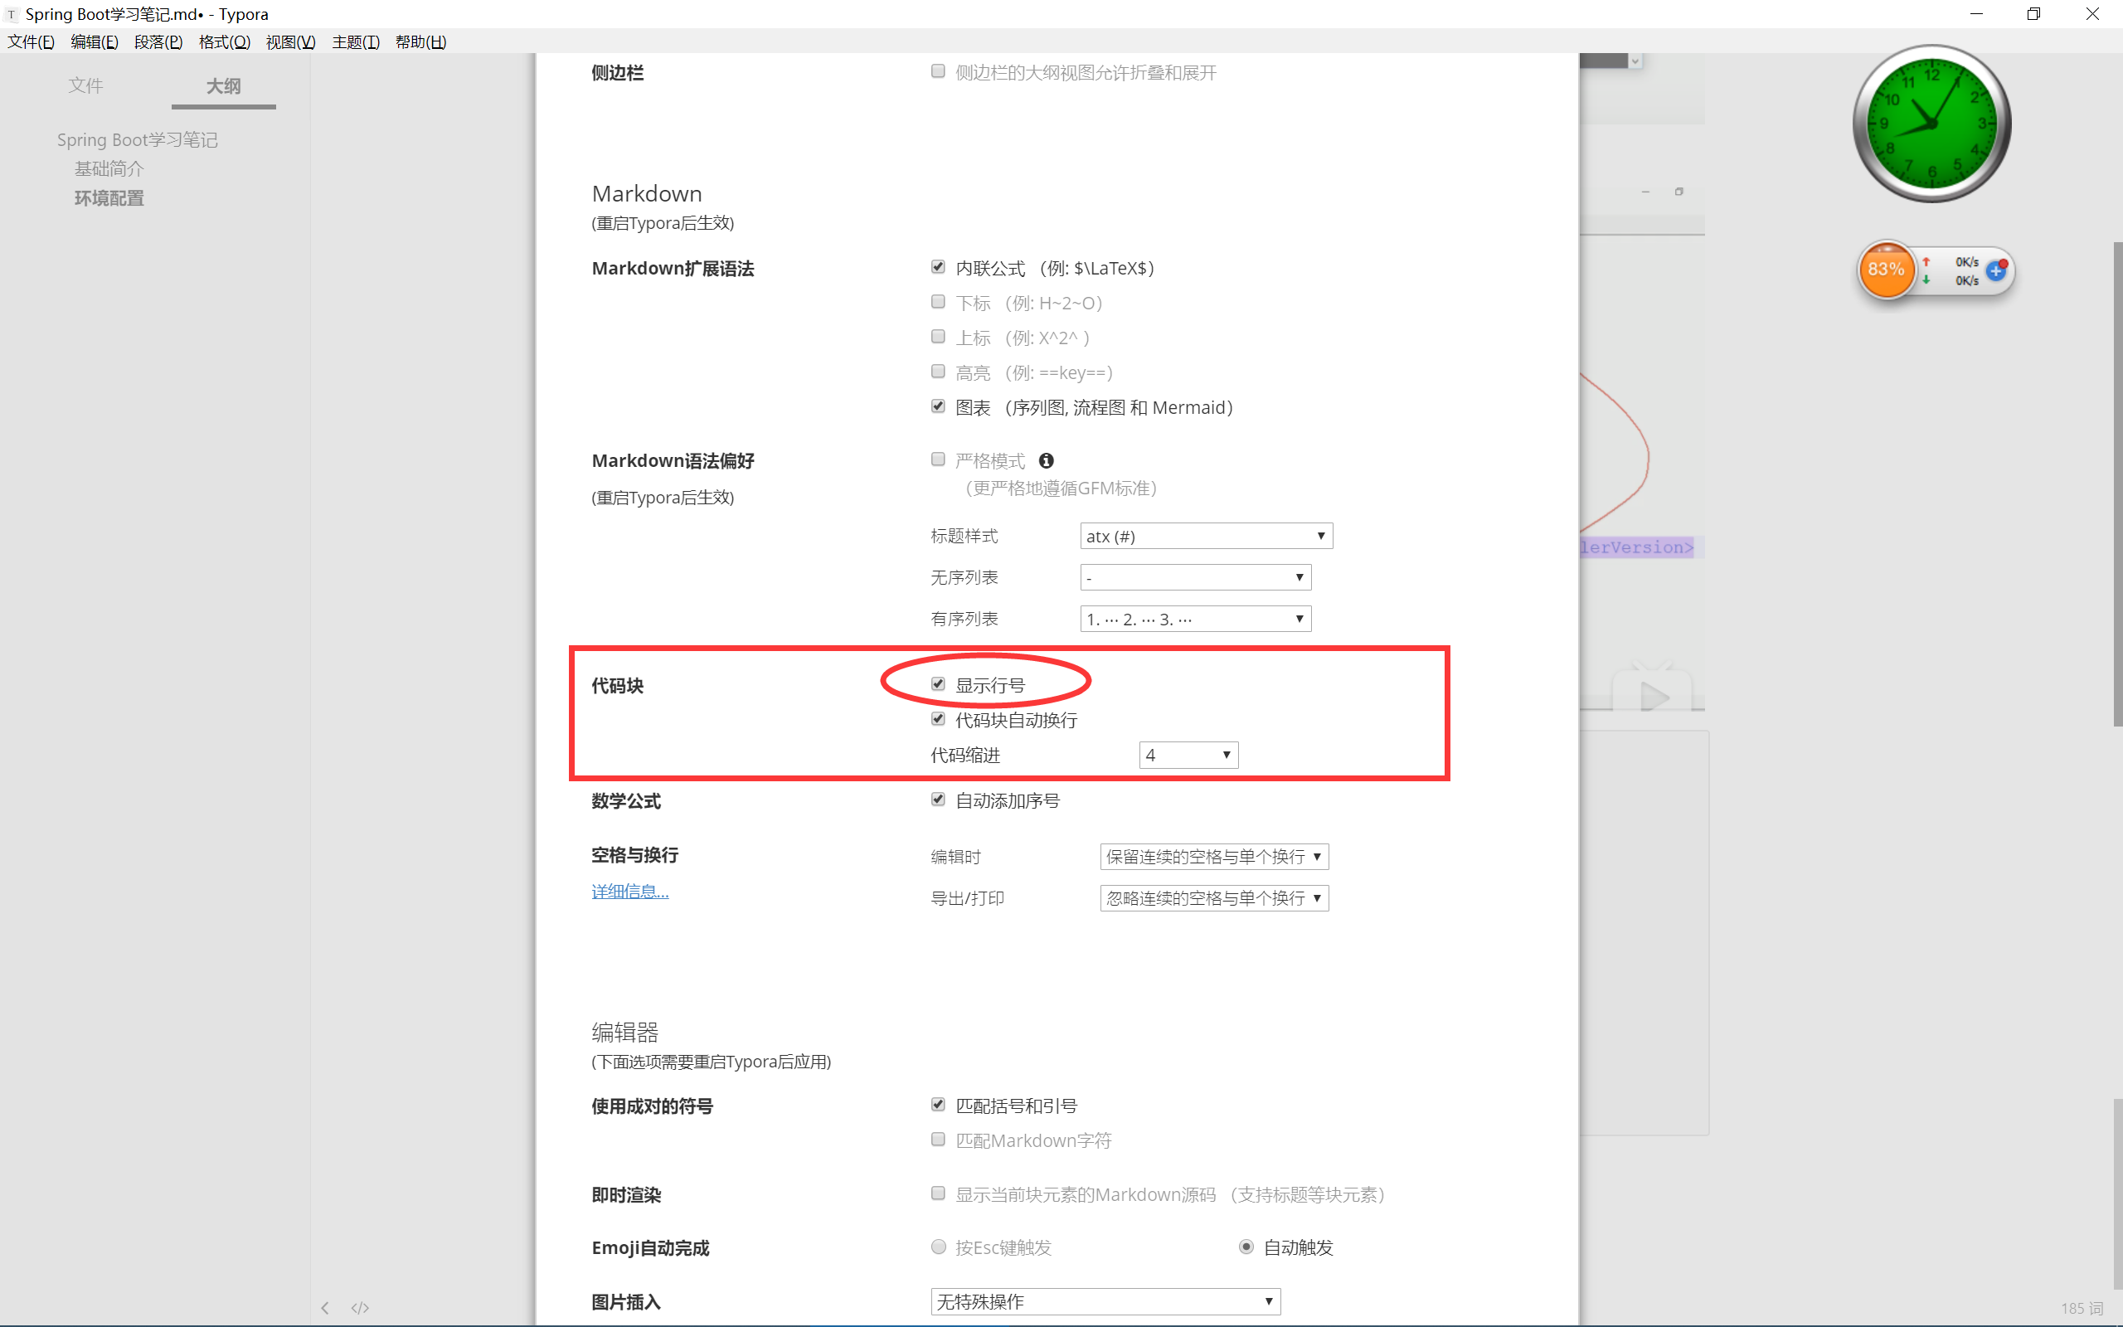The image size is (2123, 1327).
Task: Switch to the 文件 sidebar tab
Action: (x=86, y=86)
